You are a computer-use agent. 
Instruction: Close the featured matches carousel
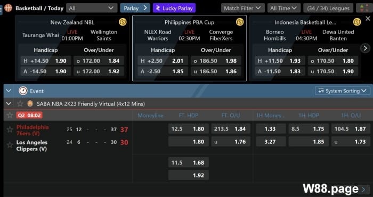(368, 19)
